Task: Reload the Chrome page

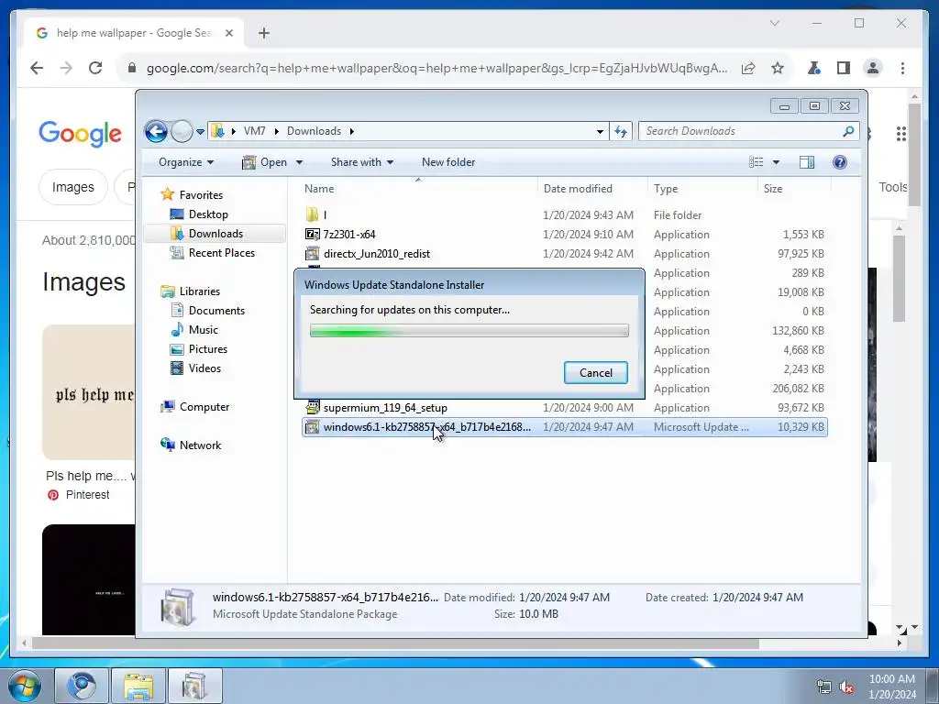Action: (95, 68)
